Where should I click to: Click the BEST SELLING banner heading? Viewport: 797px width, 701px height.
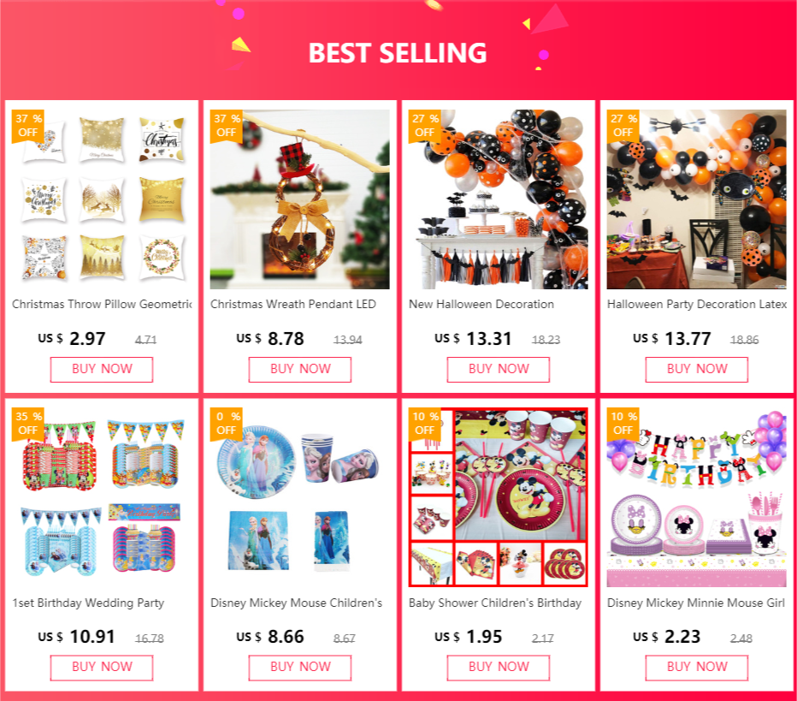pos(398,53)
